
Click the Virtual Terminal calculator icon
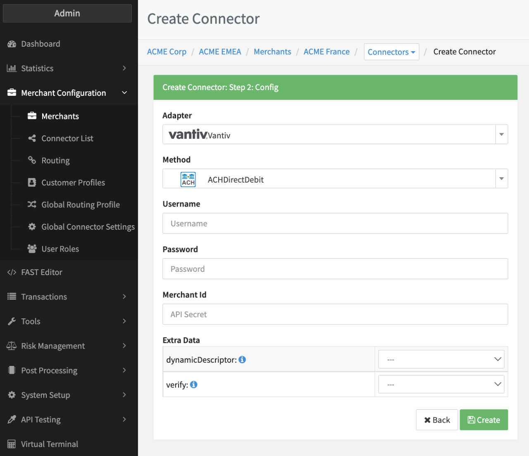[12, 444]
